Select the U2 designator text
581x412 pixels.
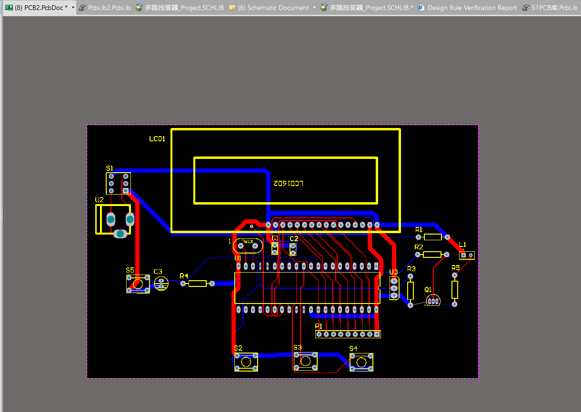pyautogui.click(x=99, y=200)
